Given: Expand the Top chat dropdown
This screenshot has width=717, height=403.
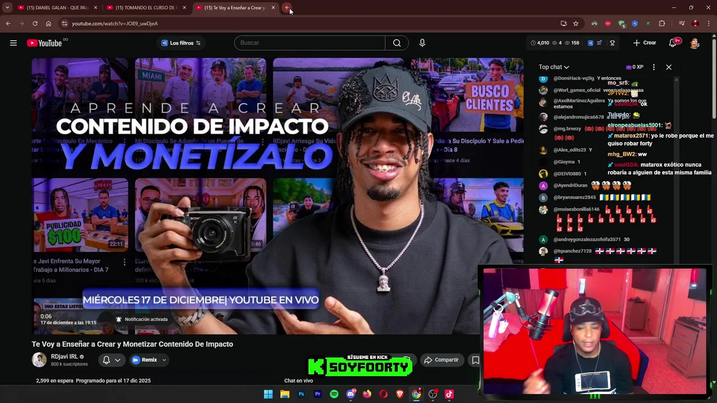Looking at the screenshot, I should click(553, 67).
